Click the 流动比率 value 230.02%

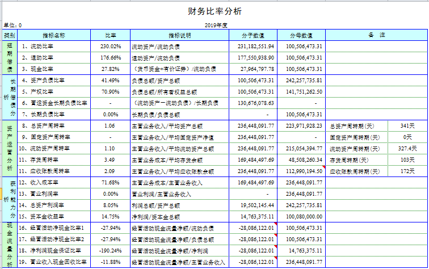tap(110, 47)
